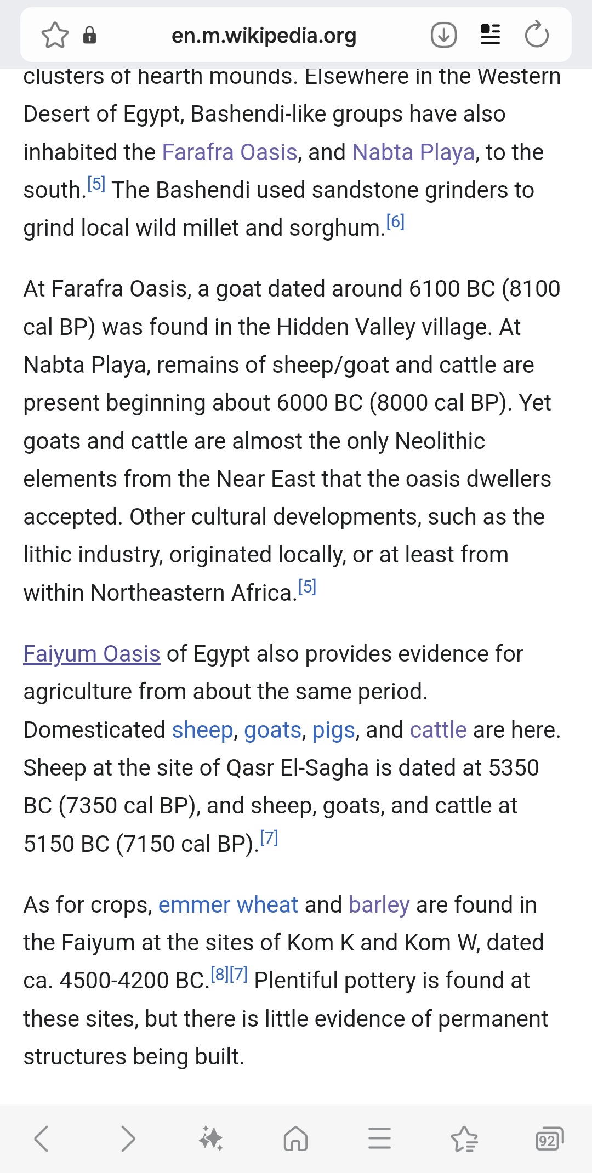Open the pigs article link
Image resolution: width=592 pixels, height=1173 pixels.
point(333,730)
